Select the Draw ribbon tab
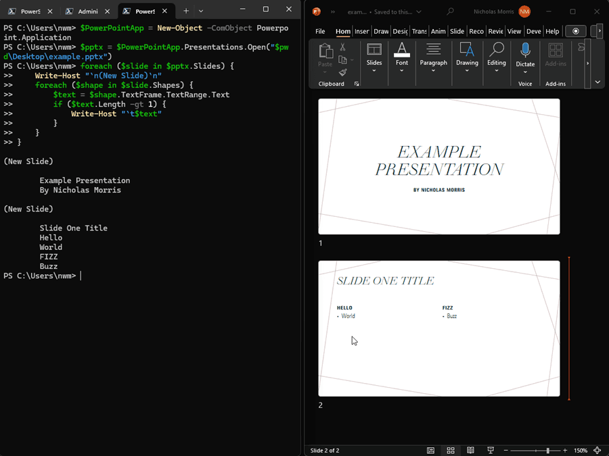Screen dimensions: 609x456 pos(381,31)
